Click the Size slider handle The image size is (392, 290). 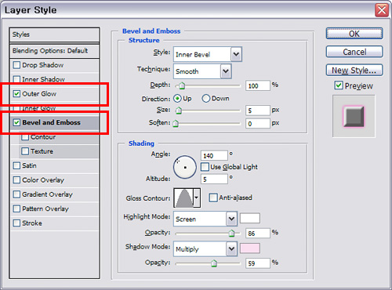(179, 111)
